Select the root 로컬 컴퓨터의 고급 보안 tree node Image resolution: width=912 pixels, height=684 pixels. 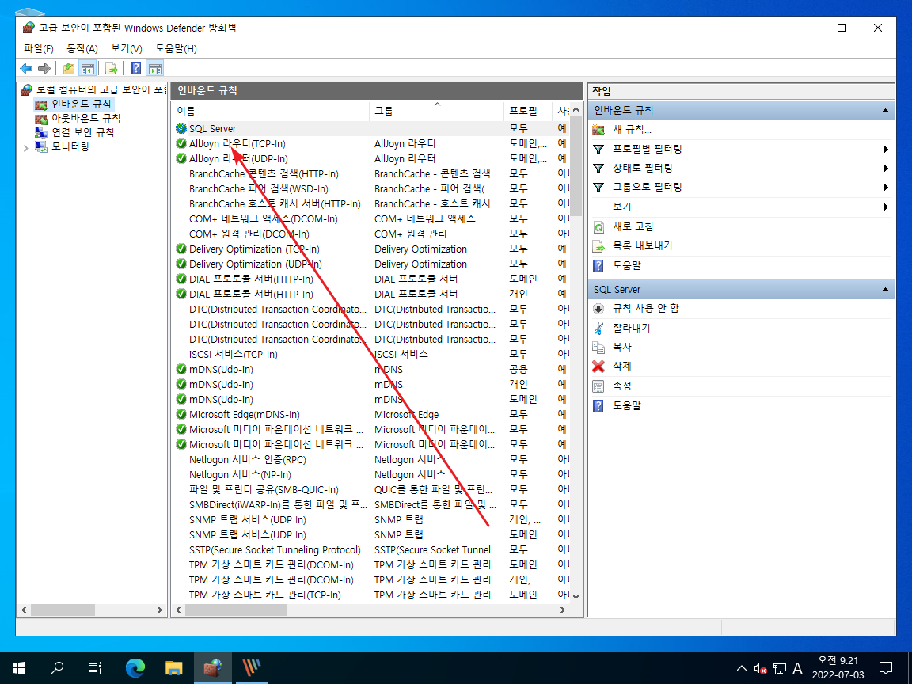101,89
